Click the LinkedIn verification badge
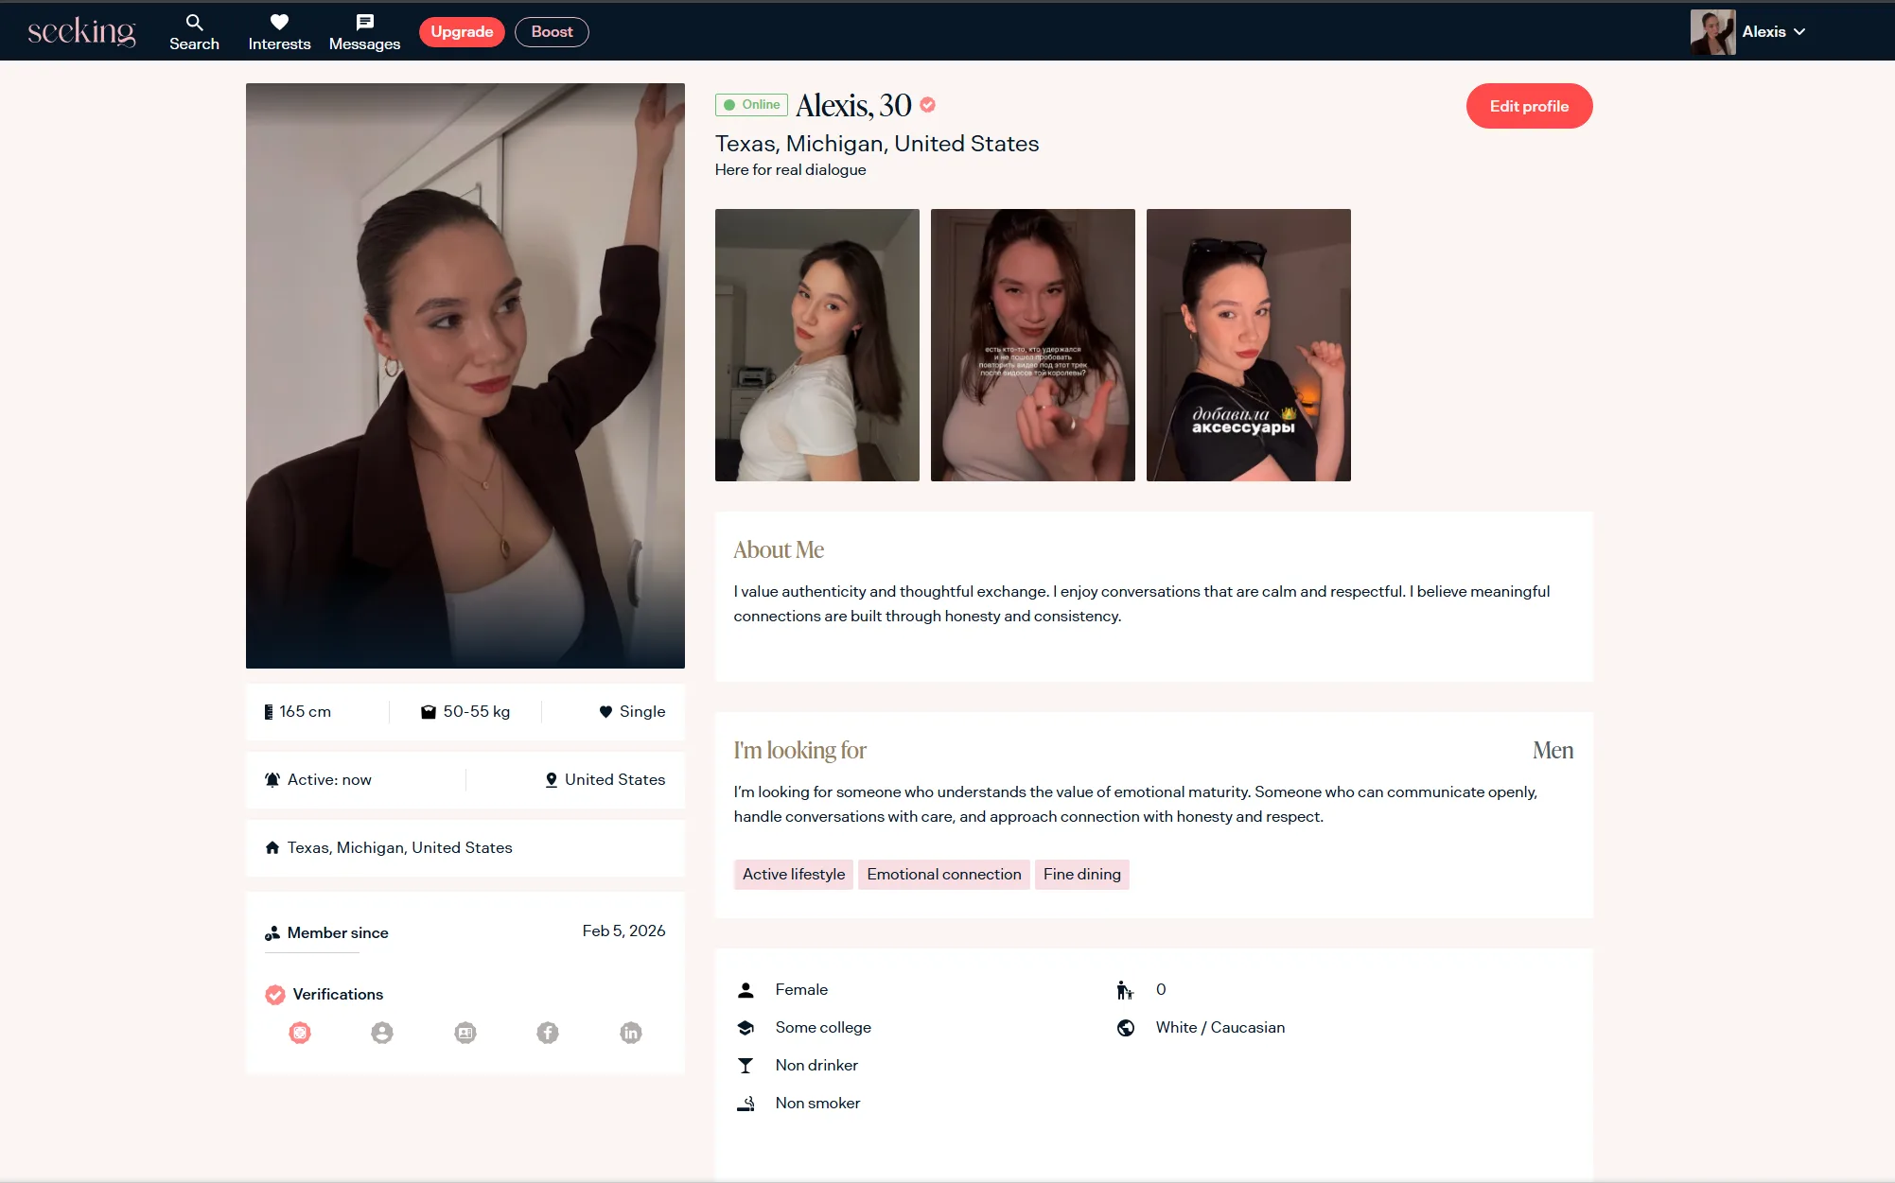 631,1033
